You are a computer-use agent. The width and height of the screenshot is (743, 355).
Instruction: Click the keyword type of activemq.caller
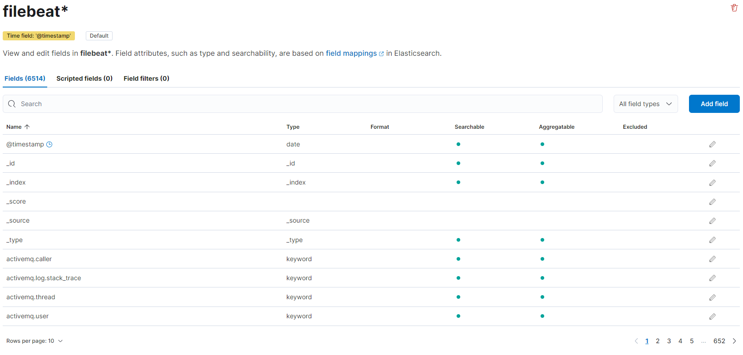(x=299, y=259)
